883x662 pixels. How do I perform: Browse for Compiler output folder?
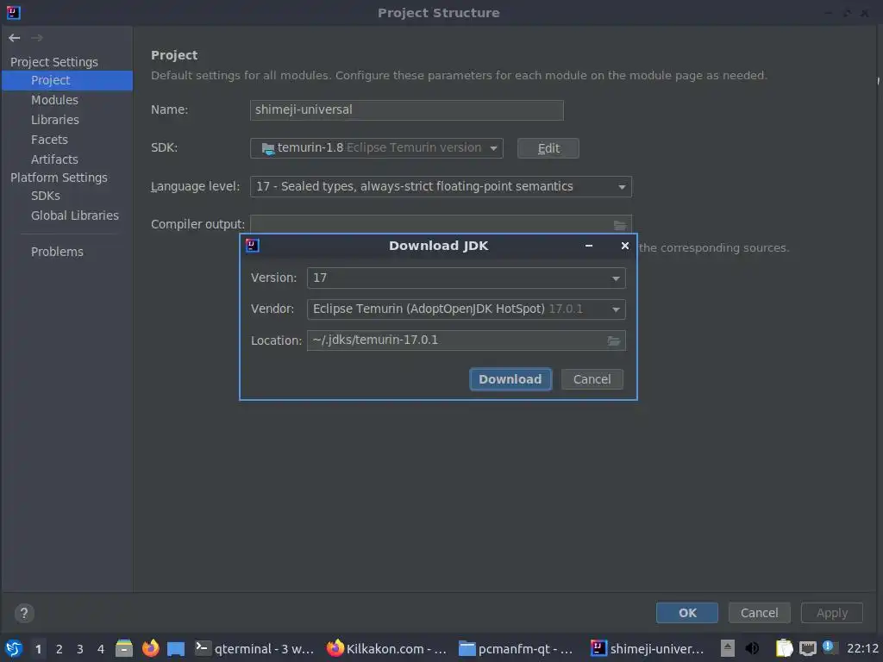tap(619, 225)
